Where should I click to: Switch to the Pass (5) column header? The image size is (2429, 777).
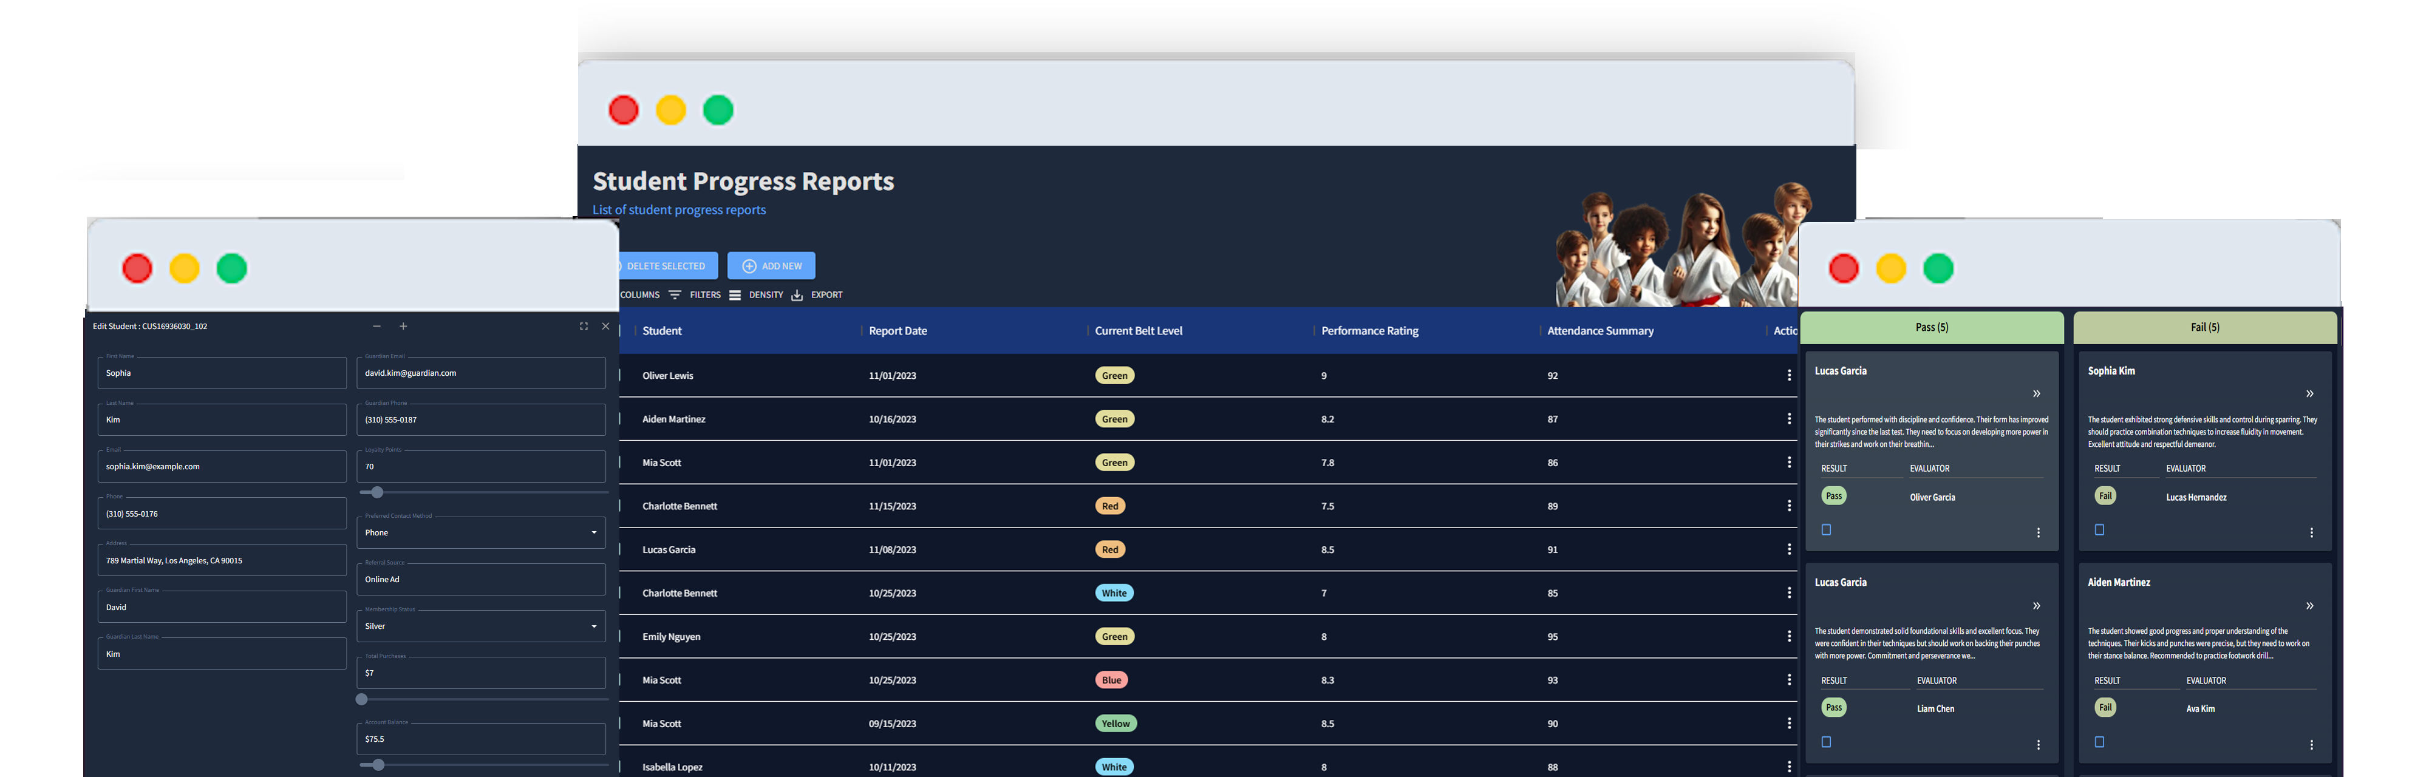tap(1931, 327)
